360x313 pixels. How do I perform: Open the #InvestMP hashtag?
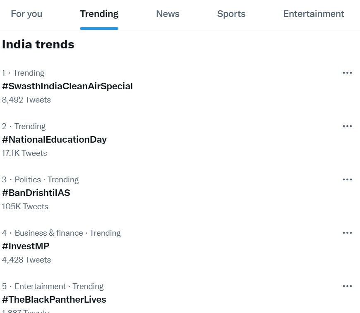coord(26,246)
